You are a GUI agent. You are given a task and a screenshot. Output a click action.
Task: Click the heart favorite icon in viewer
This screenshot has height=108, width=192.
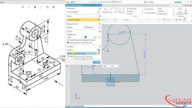[41, 7]
